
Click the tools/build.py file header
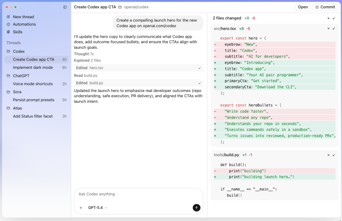(226, 155)
